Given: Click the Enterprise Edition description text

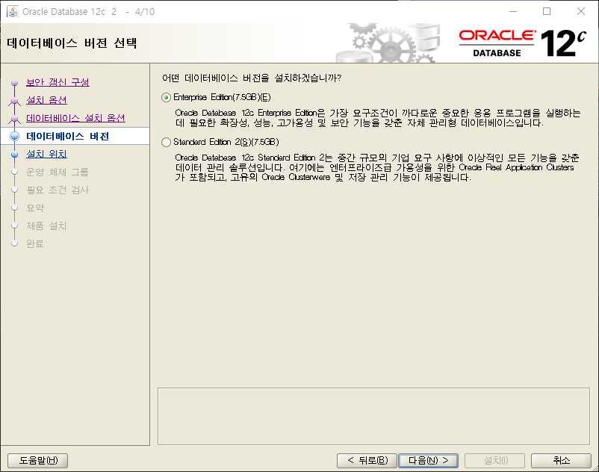Looking at the screenshot, I should (x=378, y=118).
